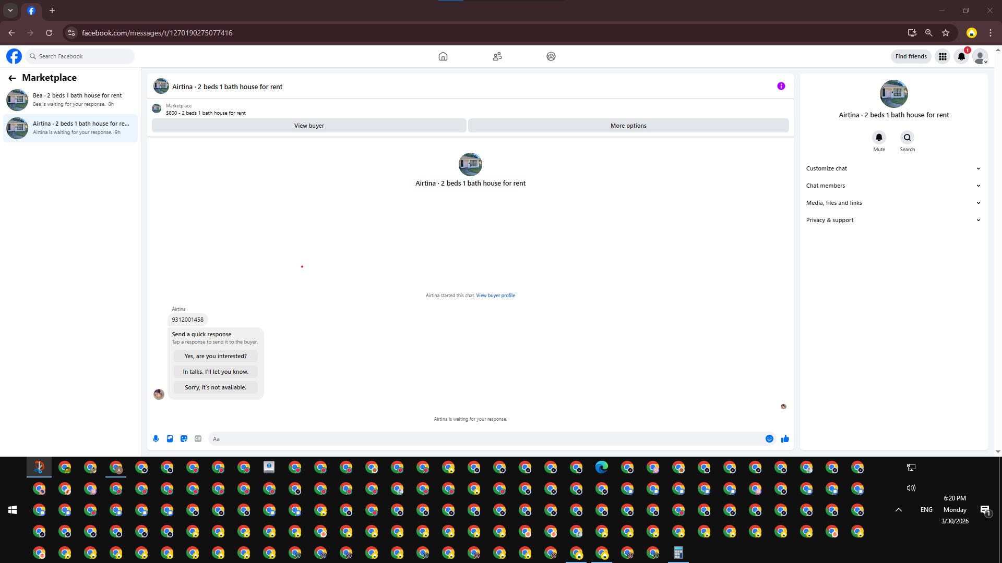Open the GIF picker icon
This screenshot has width=1002, height=563.
pyautogui.click(x=198, y=439)
